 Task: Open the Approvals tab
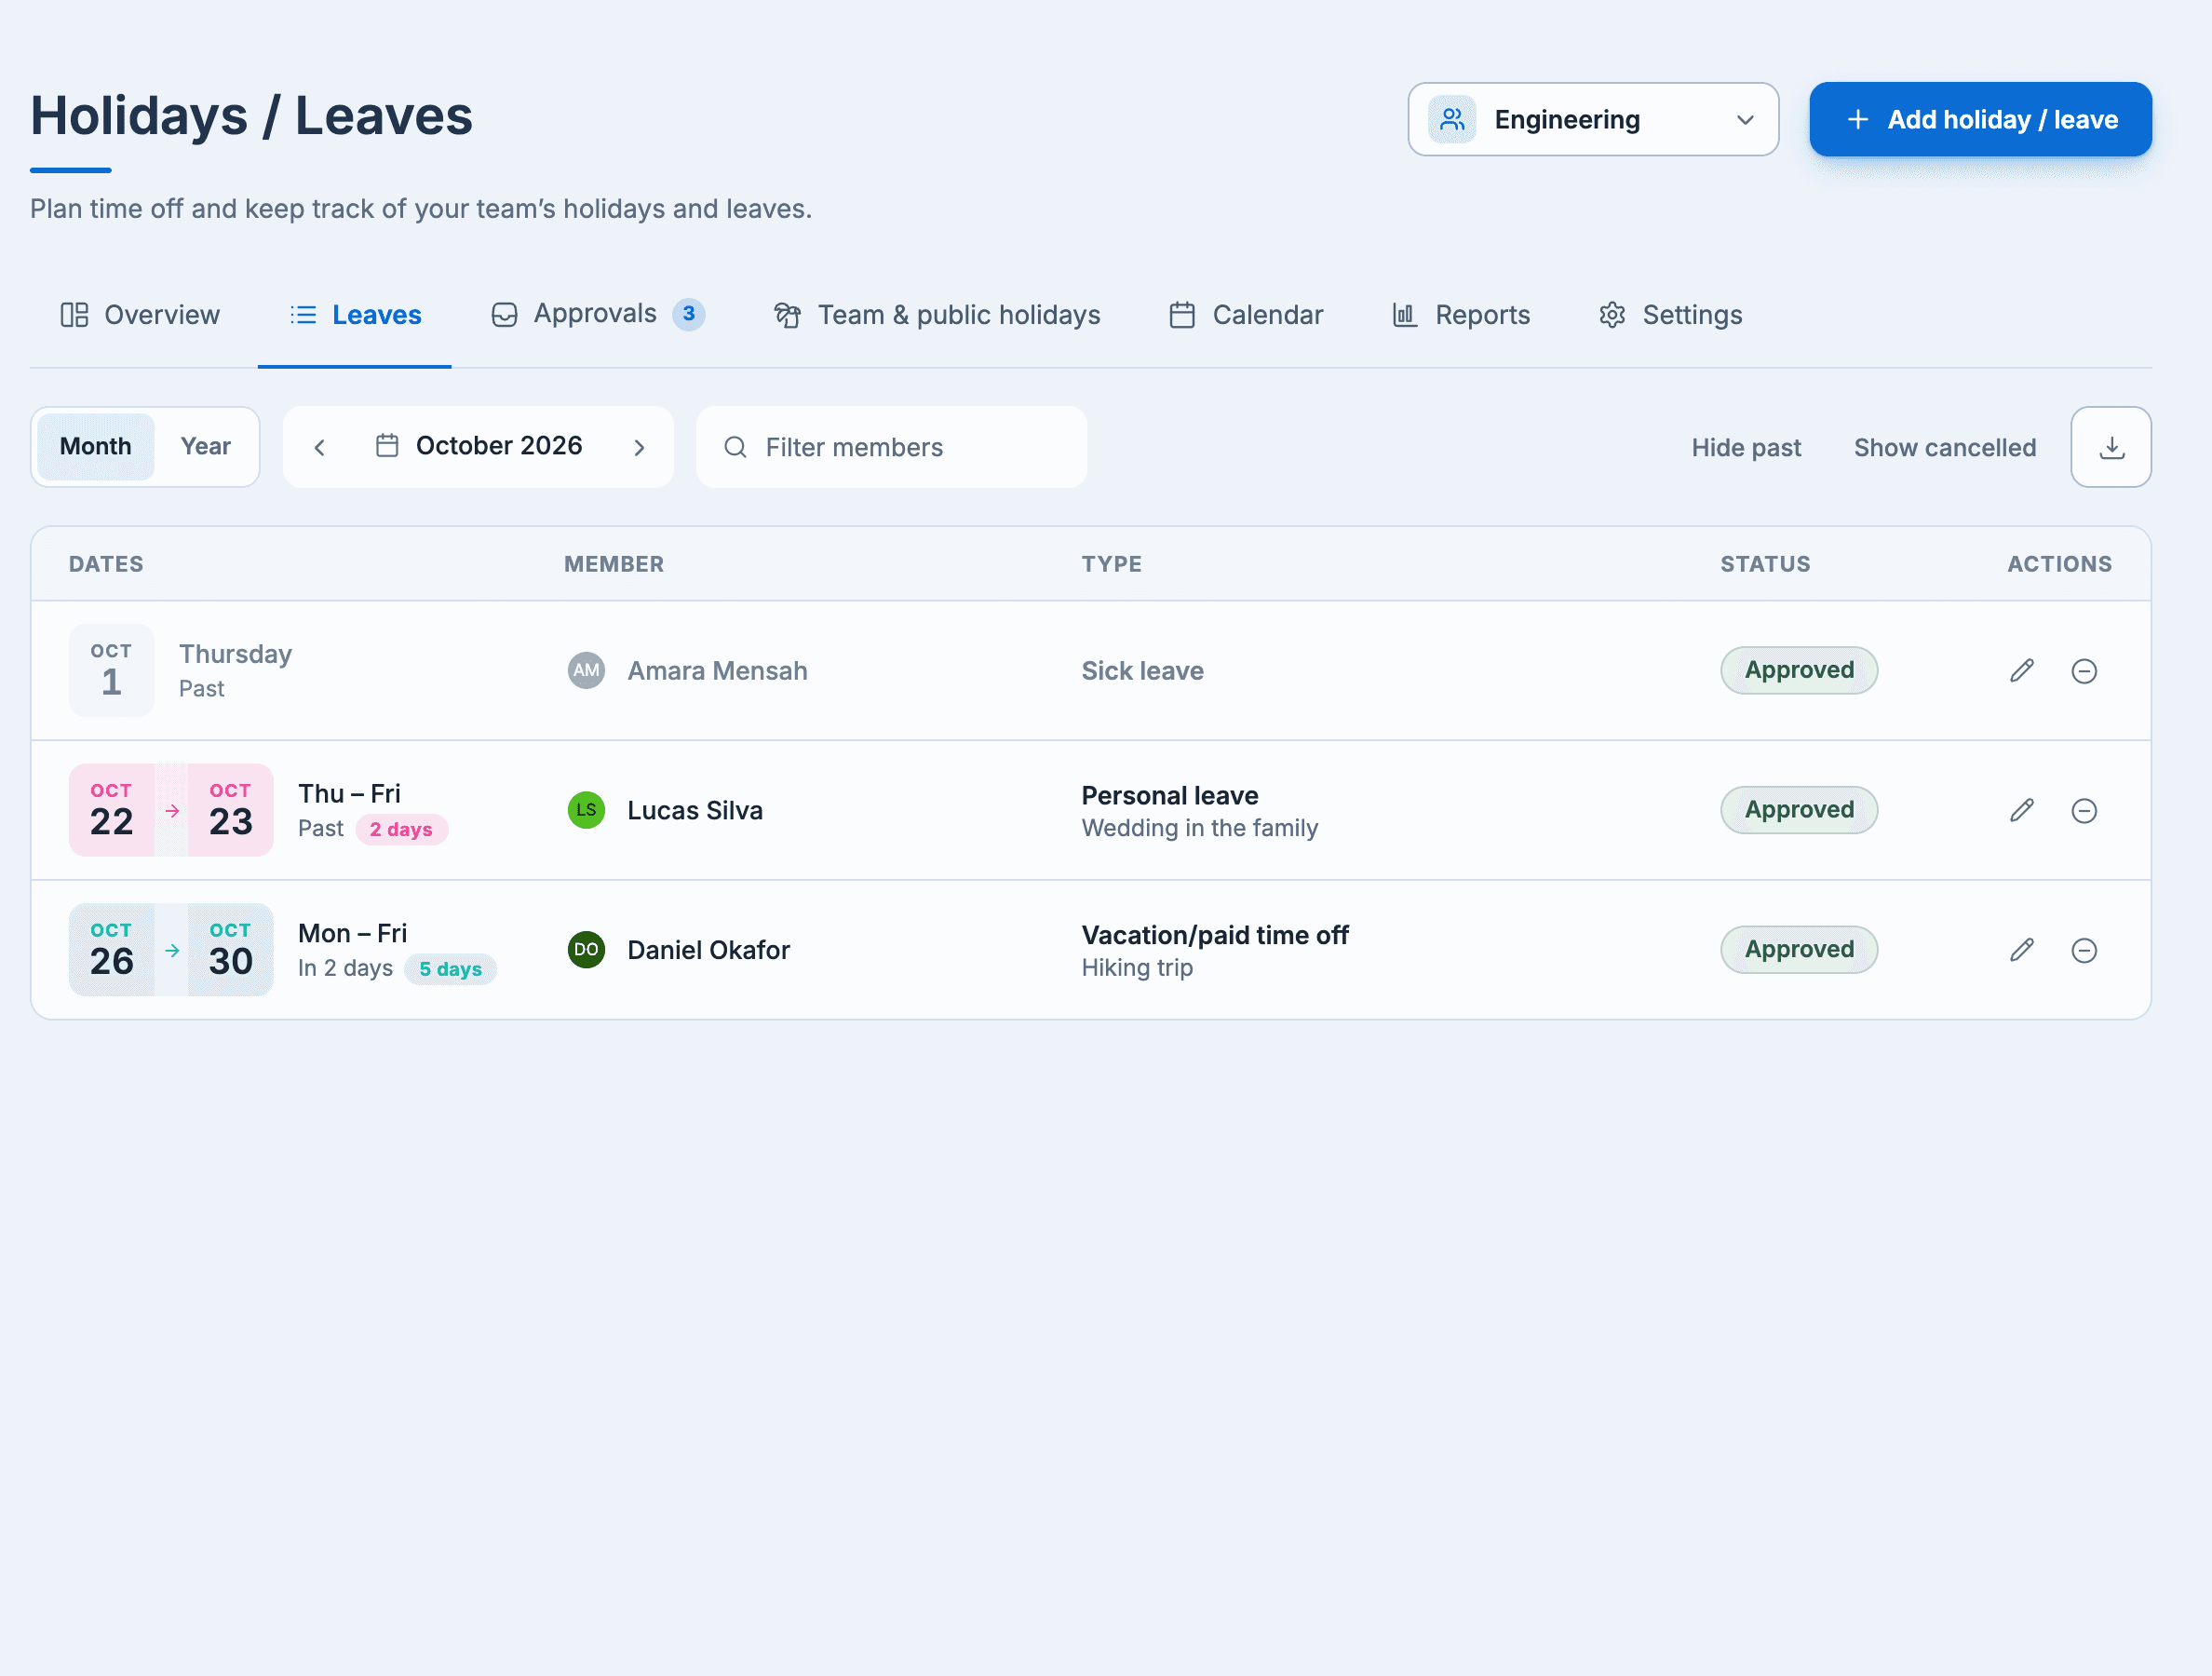(x=598, y=315)
